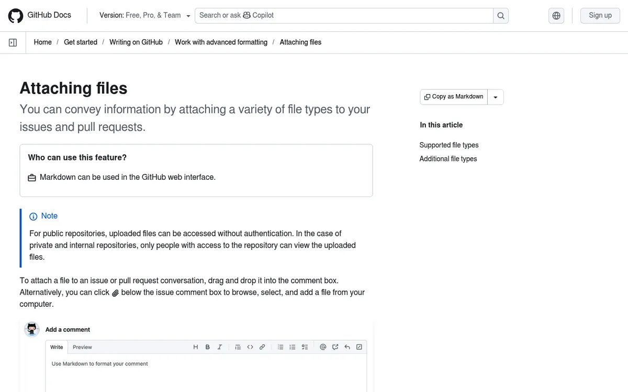628x392 pixels.
Task: Click the Task list icon in comment toolbar
Action: tap(305, 347)
